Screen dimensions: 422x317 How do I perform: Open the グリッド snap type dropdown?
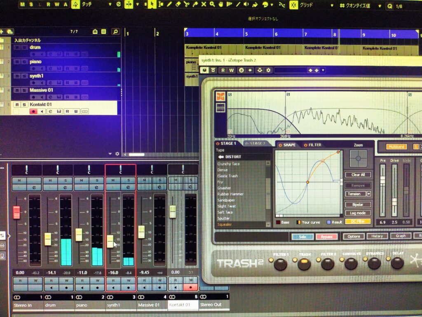pyautogui.click(x=332, y=5)
